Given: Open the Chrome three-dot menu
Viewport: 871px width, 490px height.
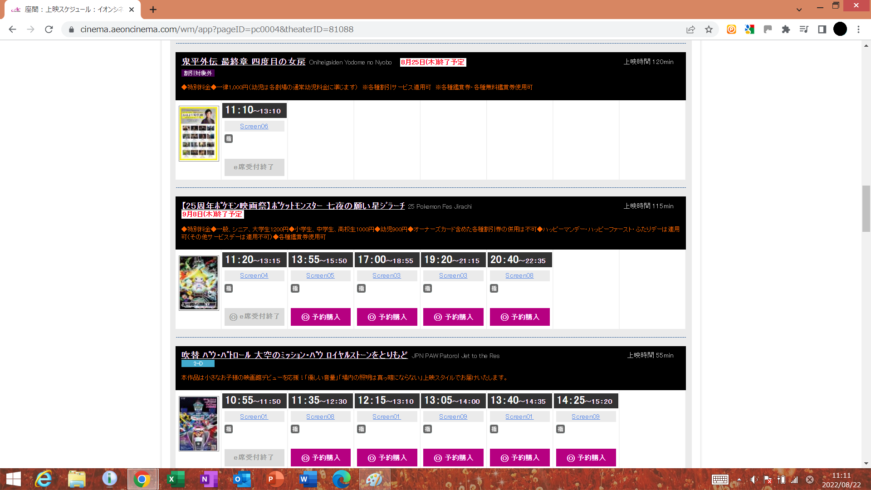Looking at the screenshot, I should point(858,29).
